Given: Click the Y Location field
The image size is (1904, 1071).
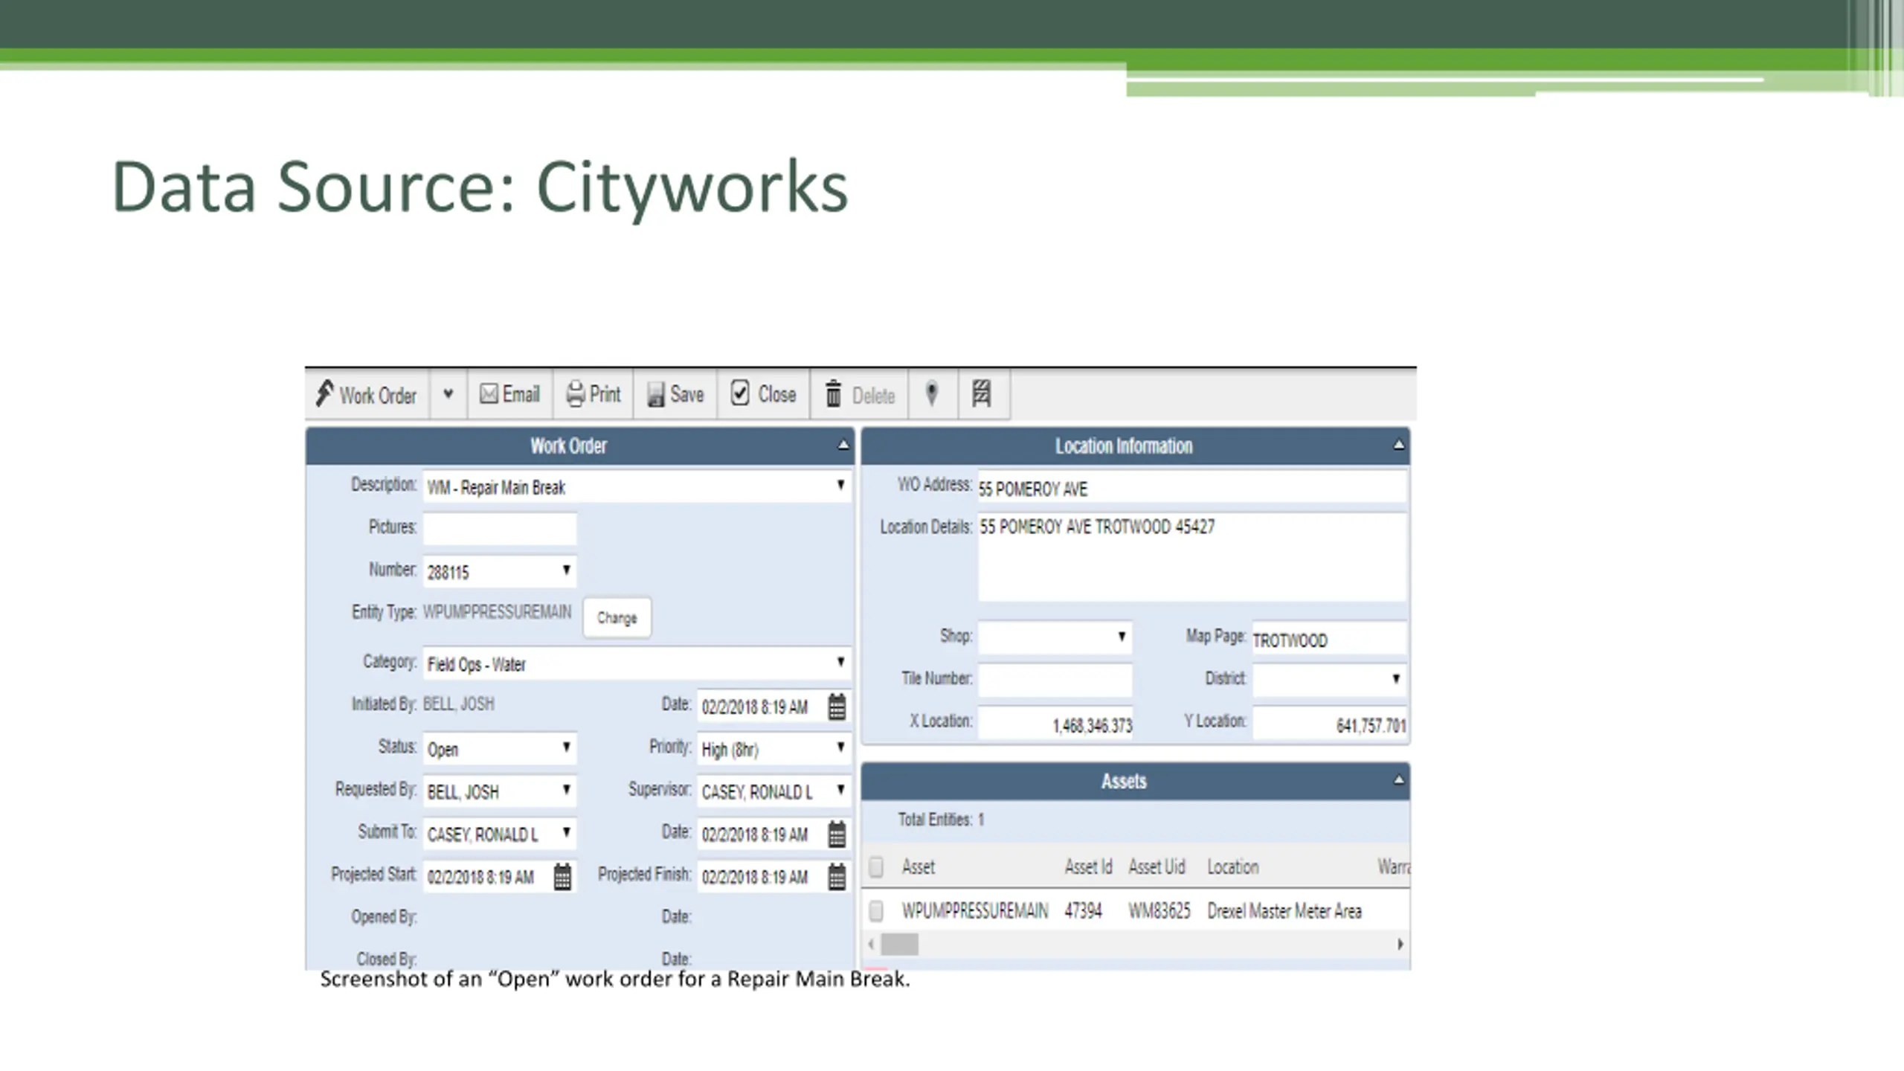Looking at the screenshot, I should [1329, 723].
